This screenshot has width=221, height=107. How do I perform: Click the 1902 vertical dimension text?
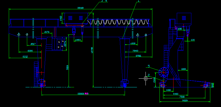tap(61, 18)
